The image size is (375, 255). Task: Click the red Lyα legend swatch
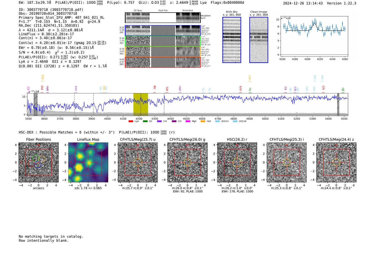tap(131, 121)
